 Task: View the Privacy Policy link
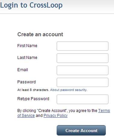pos(56,115)
